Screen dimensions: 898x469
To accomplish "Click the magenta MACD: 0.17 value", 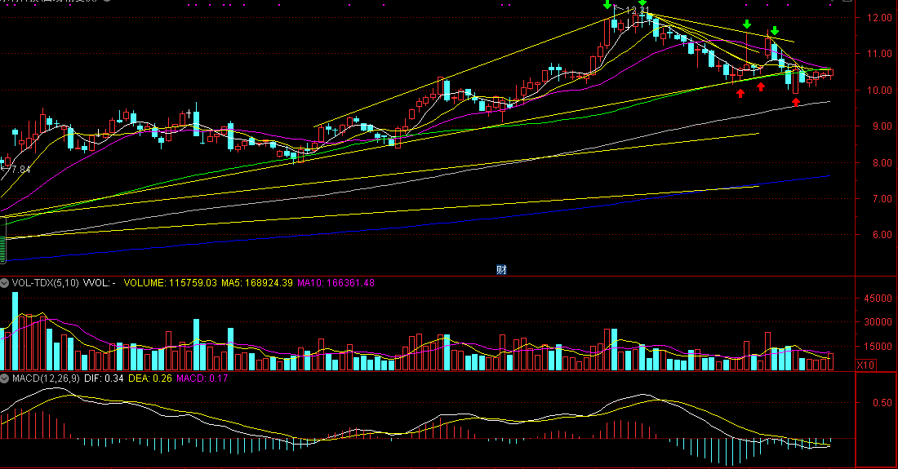I will [202, 378].
